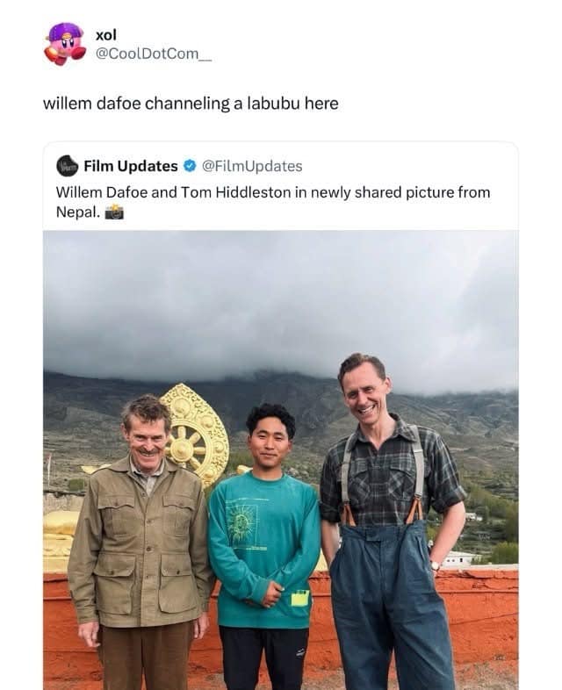Click the white building on the hillside

[460, 559]
